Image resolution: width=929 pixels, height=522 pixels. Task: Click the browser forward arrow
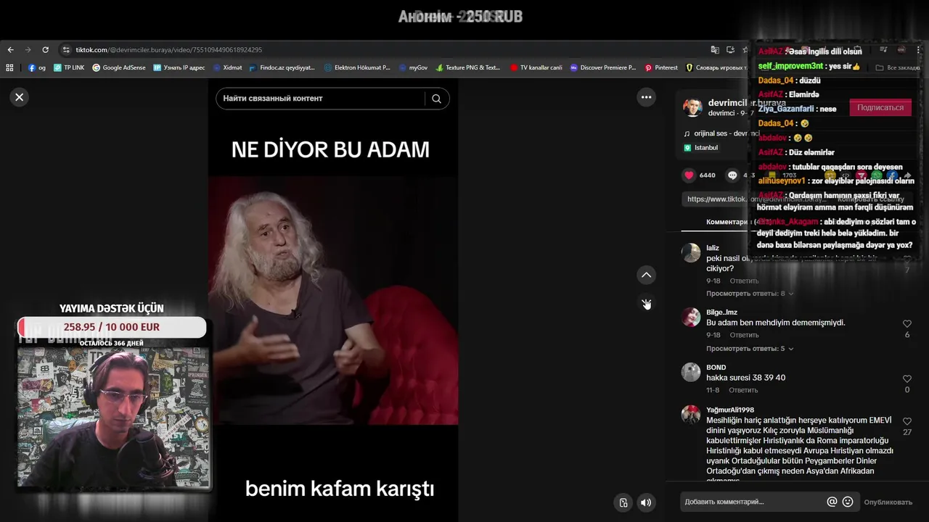pyautogui.click(x=28, y=50)
